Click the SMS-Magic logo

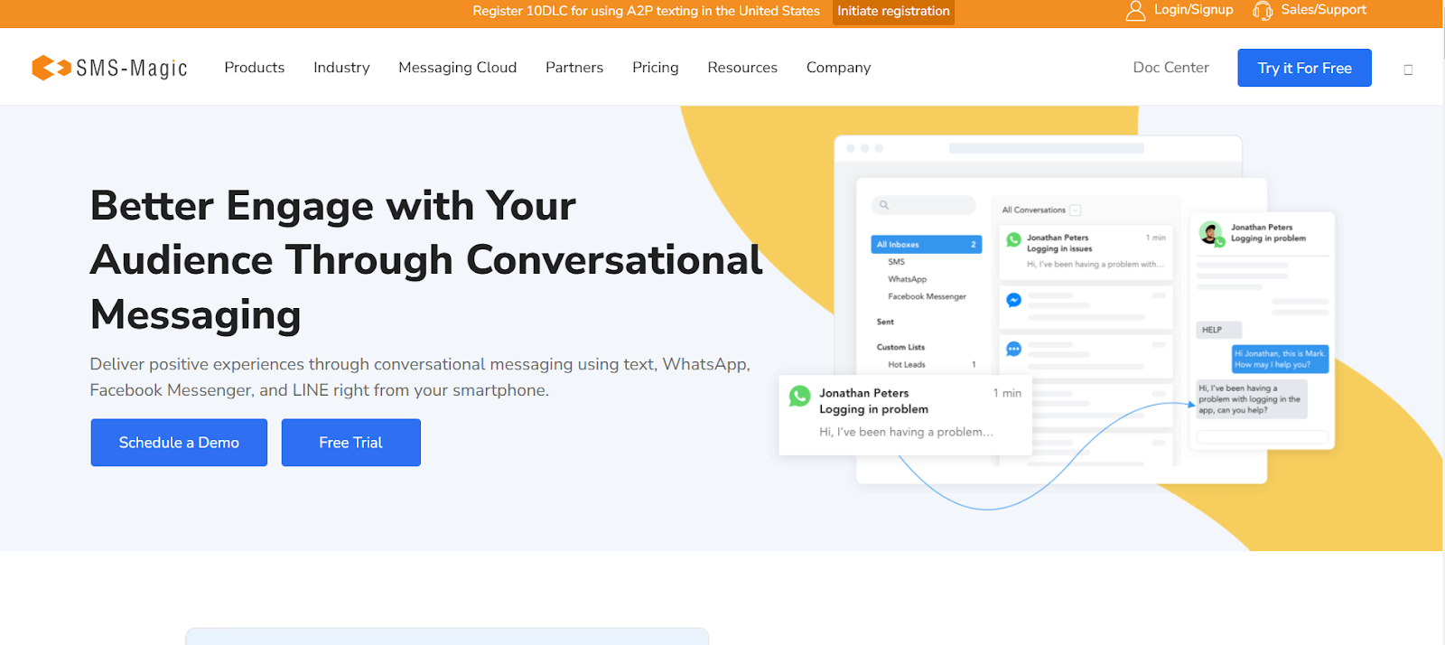[109, 68]
